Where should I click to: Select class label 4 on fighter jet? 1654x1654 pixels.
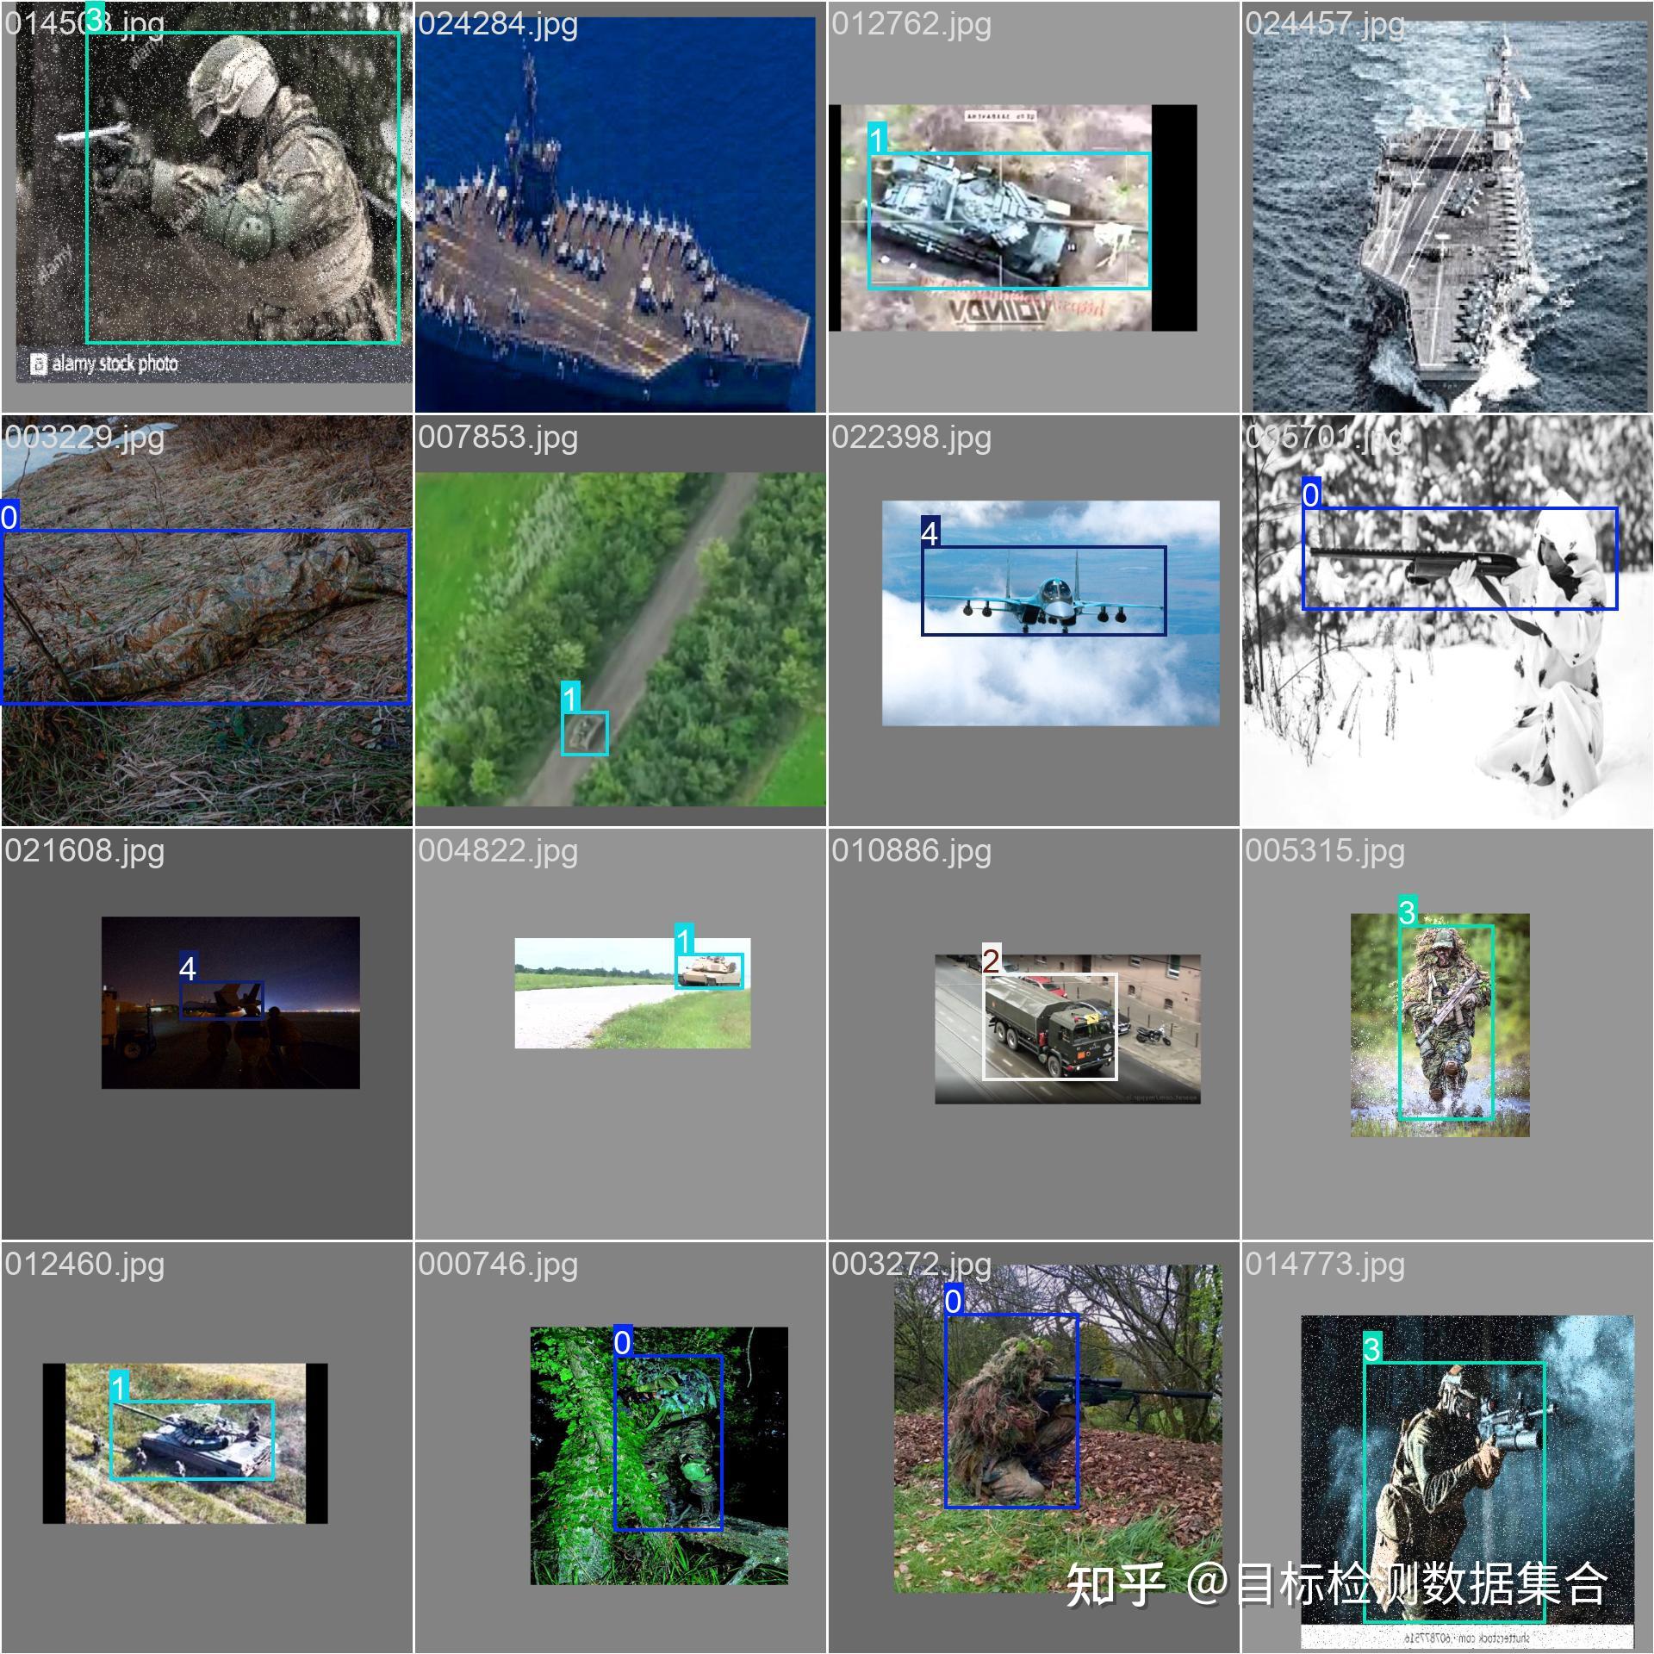pyautogui.click(x=930, y=533)
